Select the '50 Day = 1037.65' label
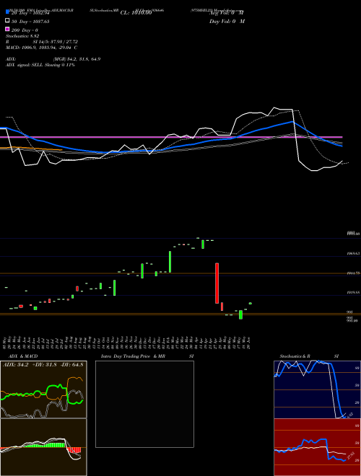The image size is (361, 476). pos(30,22)
